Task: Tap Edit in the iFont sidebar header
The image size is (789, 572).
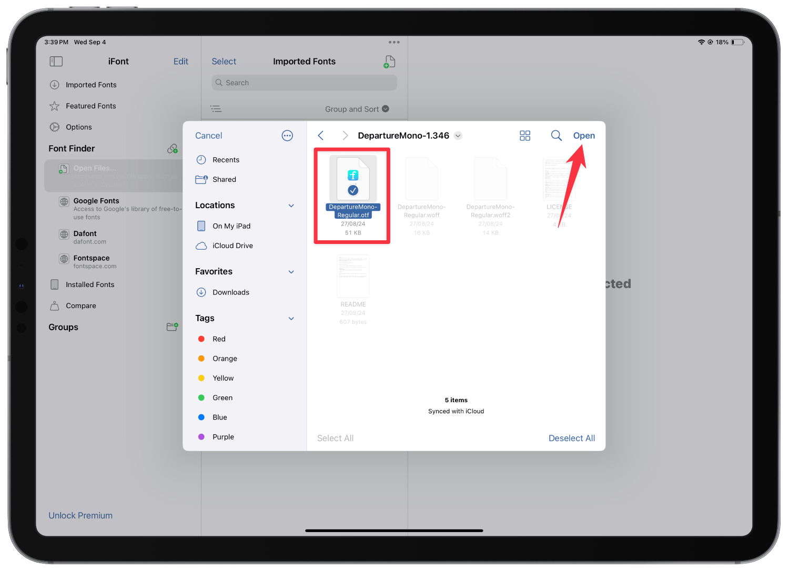Action: click(180, 62)
